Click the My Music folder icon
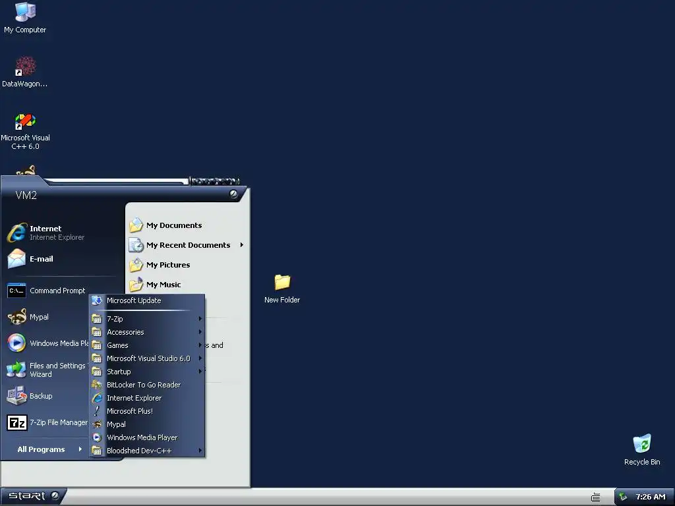Viewport: 675px width, 506px height. pos(136,285)
